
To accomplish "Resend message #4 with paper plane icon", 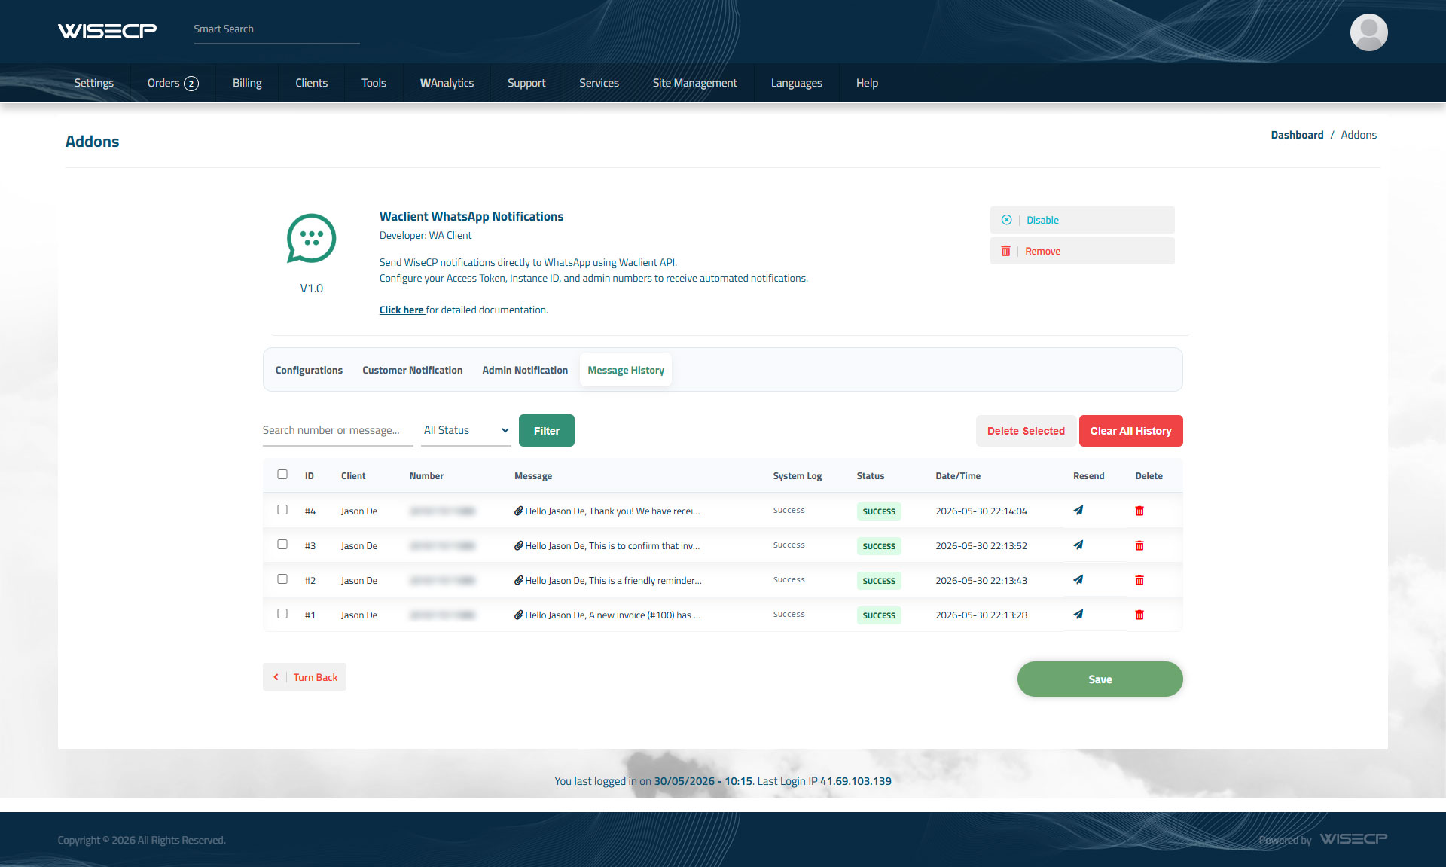I will point(1078,511).
